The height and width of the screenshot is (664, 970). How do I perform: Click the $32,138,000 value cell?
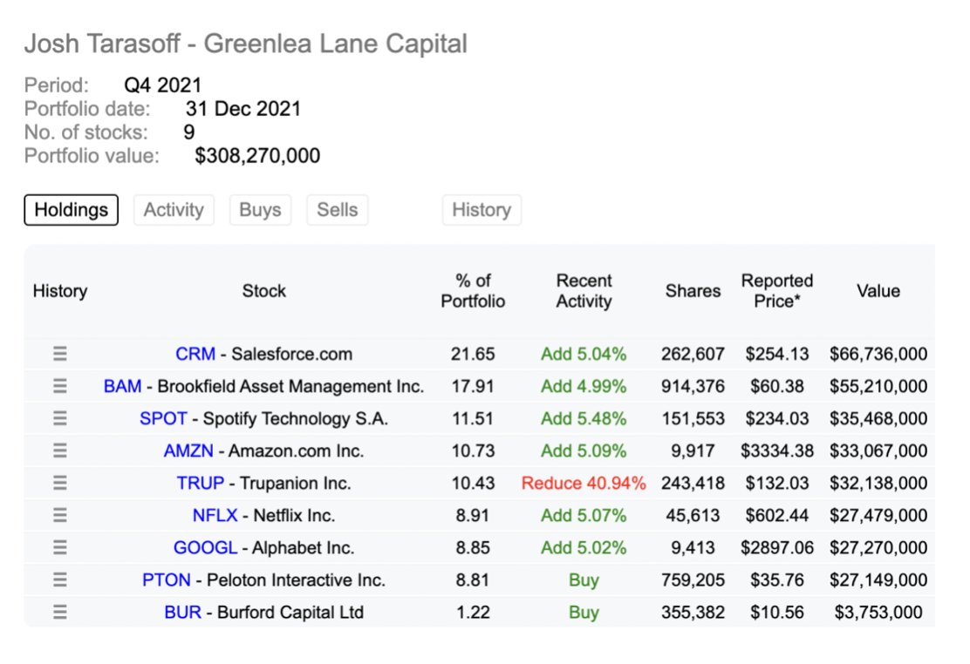(878, 482)
